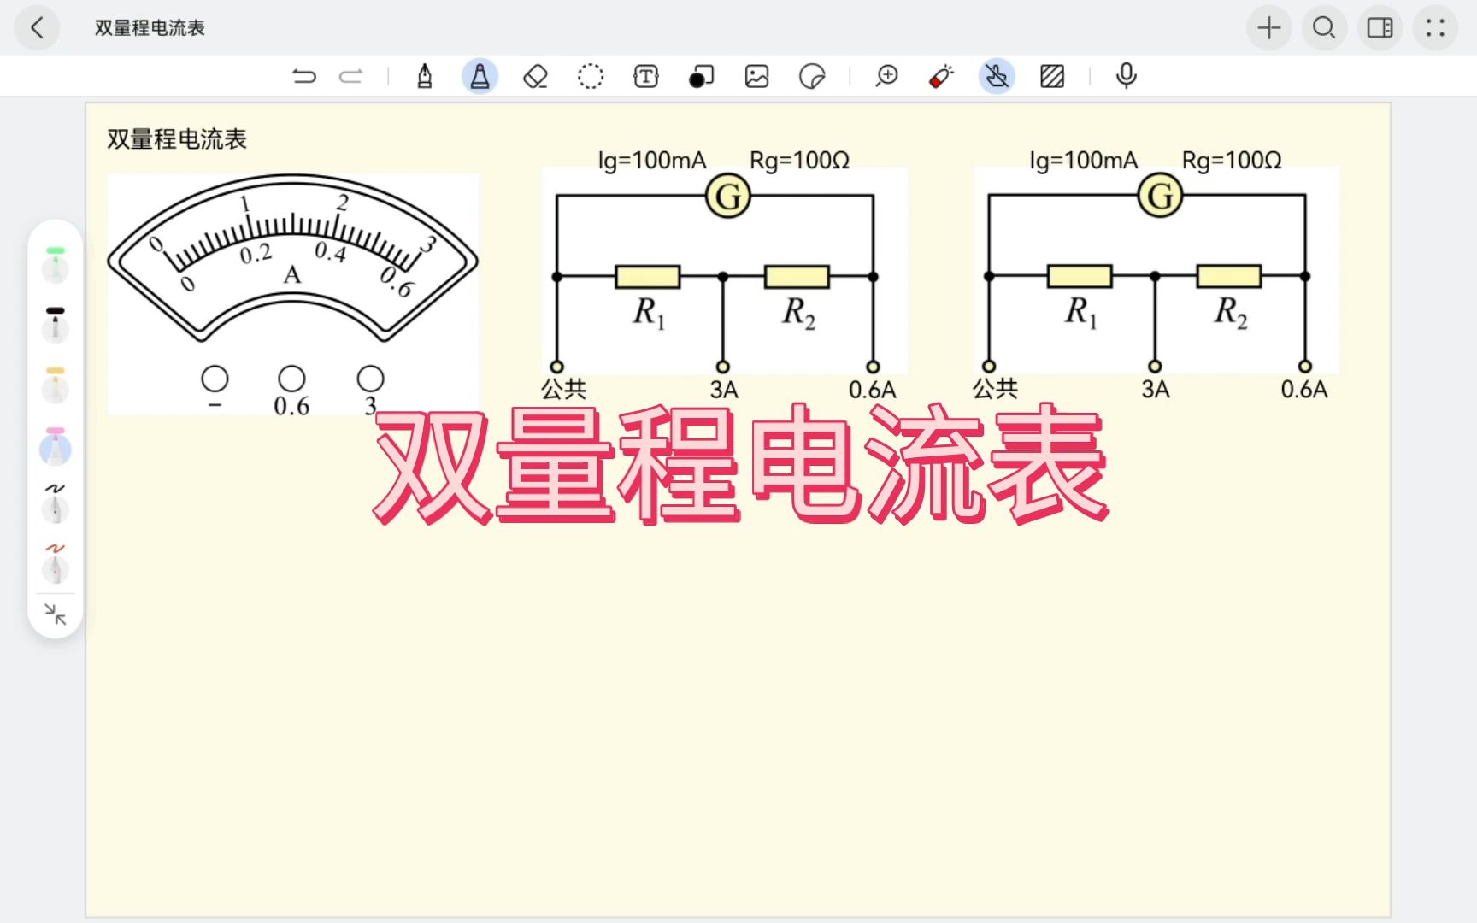Open the hatched pattern tool
This screenshot has width=1477, height=923.
pos(1052,77)
